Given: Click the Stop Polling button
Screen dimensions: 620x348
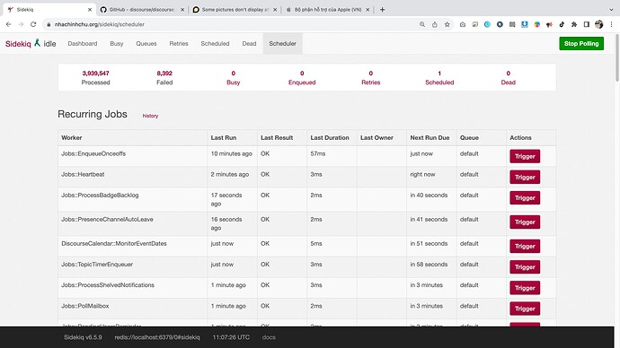Looking at the screenshot, I should click(581, 44).
